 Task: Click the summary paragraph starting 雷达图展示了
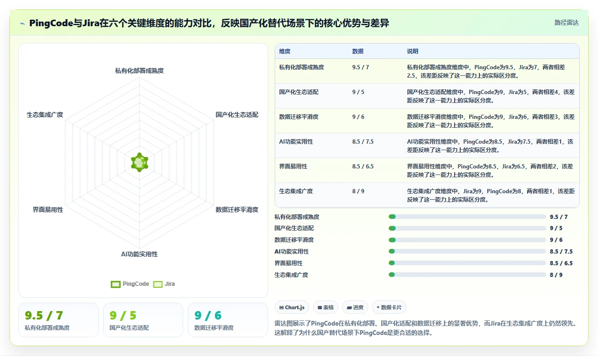pos(426,328)
